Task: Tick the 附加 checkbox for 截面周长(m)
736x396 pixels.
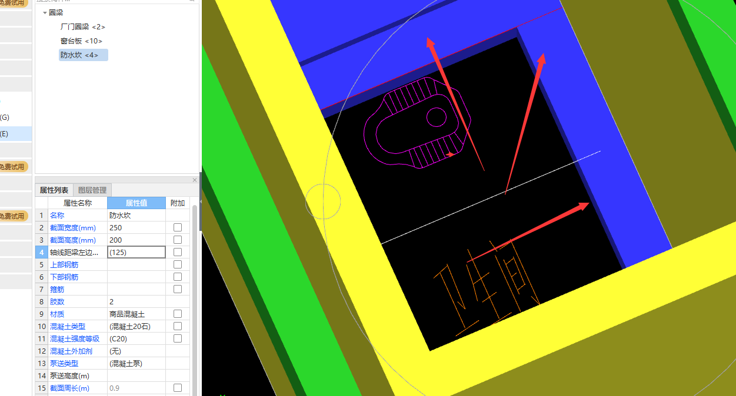Action: pos(178,388)
